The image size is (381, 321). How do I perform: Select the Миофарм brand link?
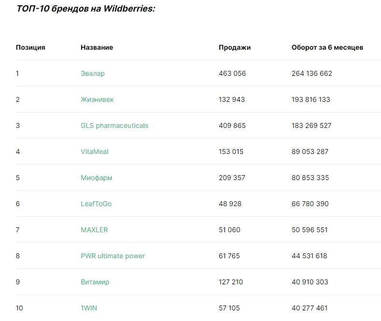(97, 178)
